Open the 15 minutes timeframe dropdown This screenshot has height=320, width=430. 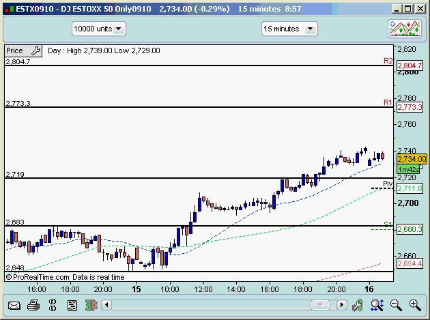pos(289,29)
